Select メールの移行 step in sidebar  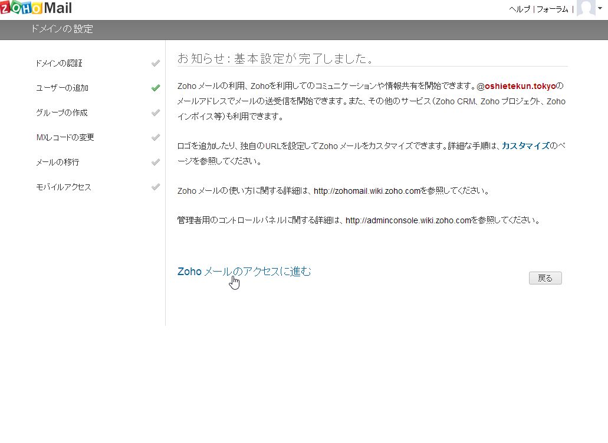coord(57,162)
